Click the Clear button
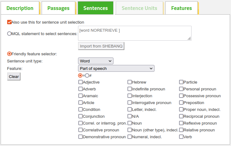Viewport: 231px width, 146px height. 14,76
